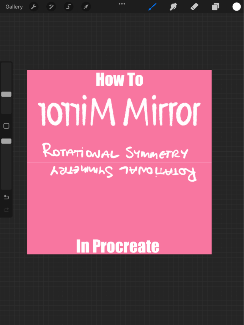Tap the square modify button in sidebar
This screenshot has height=325, width=244.
pyautogui.click(x=6, y=126)
